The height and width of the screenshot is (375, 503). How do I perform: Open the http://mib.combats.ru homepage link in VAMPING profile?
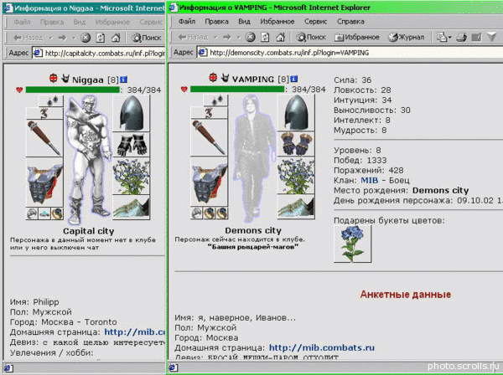click(x=321, y=347)
